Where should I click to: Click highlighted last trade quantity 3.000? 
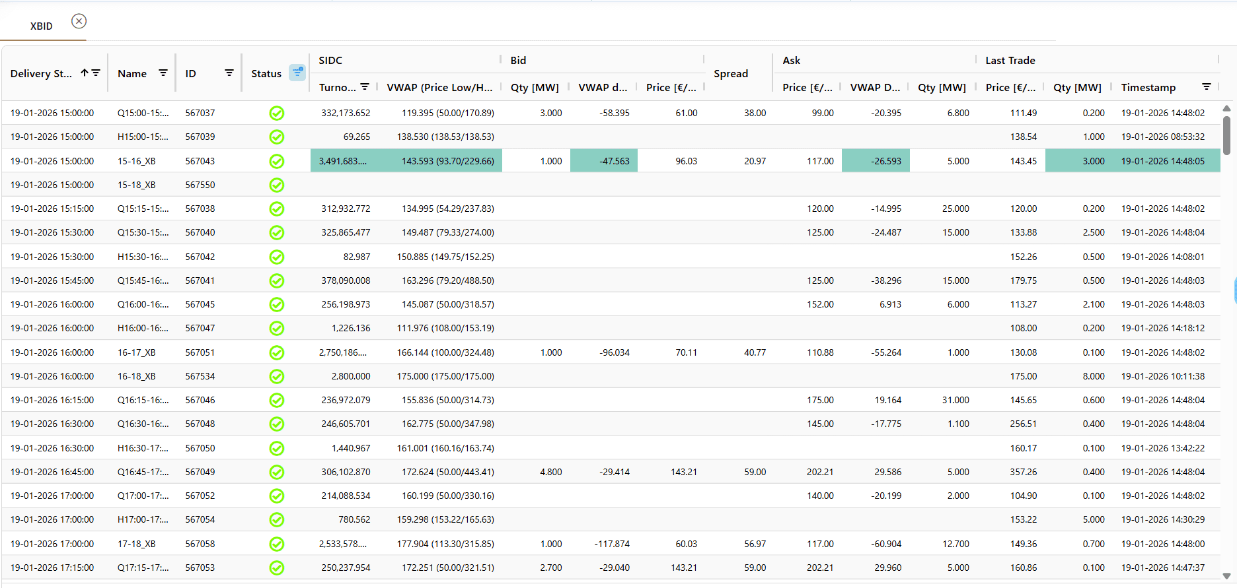[1079, 161]
